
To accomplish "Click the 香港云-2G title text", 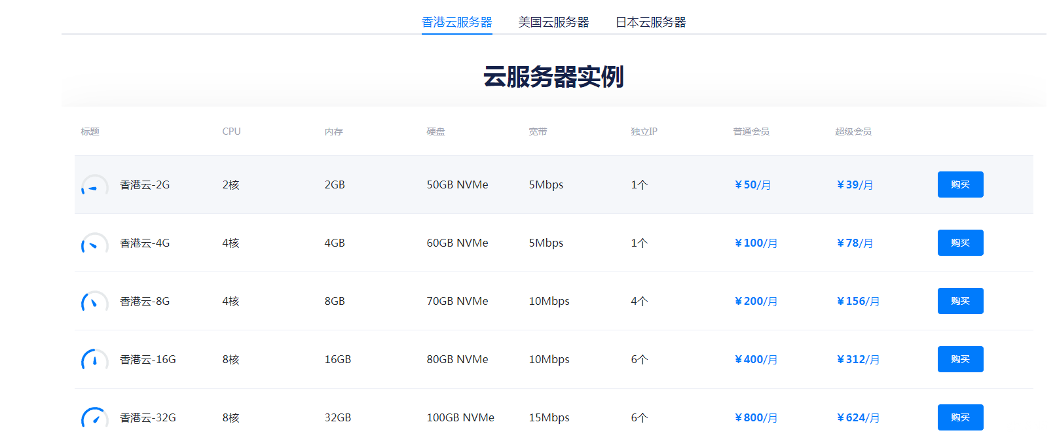I will click(x=145, y=185).
